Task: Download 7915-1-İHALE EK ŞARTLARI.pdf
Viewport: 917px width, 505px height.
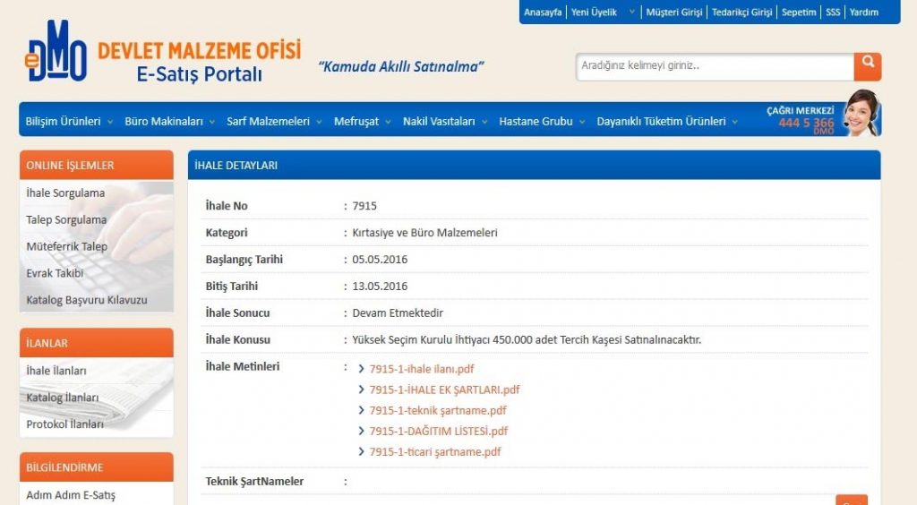Action: pyautogui.click(x=444, y=389)
